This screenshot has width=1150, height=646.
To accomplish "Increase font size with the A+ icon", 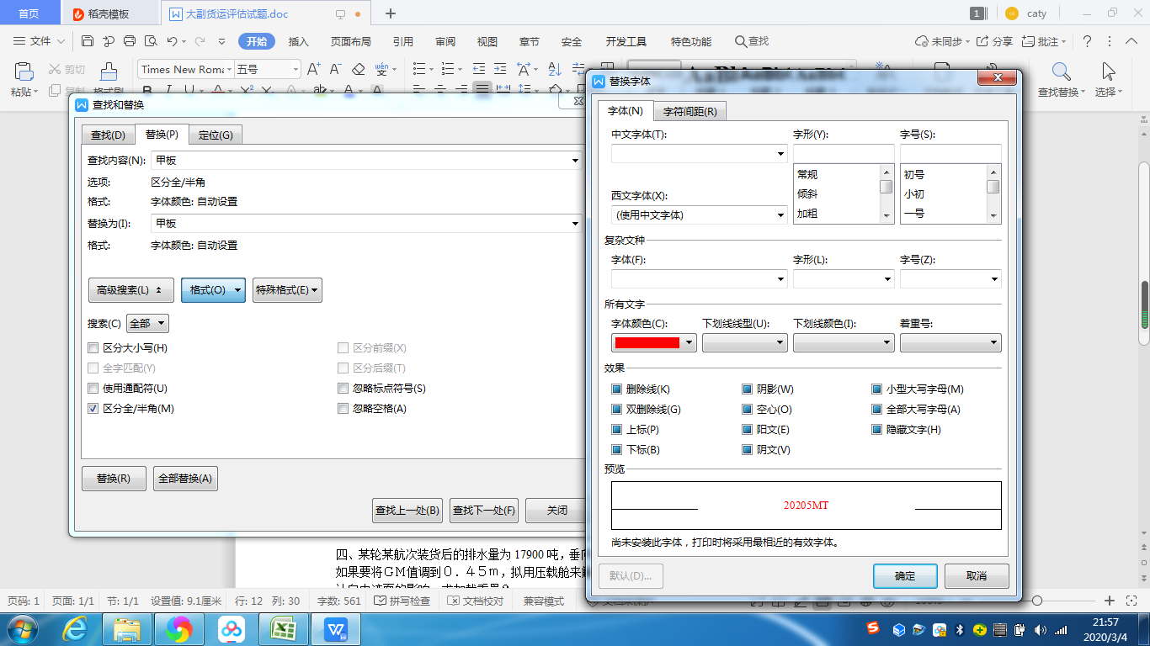I will click(x=313, y=69).
